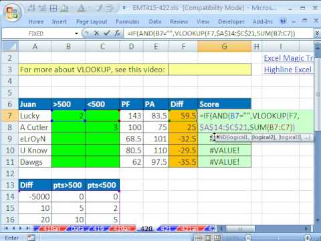Open the Home ribbon tab
321x241 pixels.
coord(36,21)
